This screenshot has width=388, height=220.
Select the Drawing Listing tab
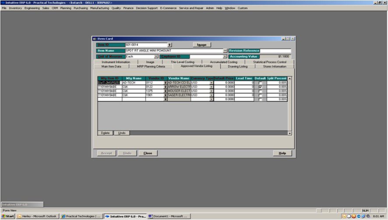(238, 67)
